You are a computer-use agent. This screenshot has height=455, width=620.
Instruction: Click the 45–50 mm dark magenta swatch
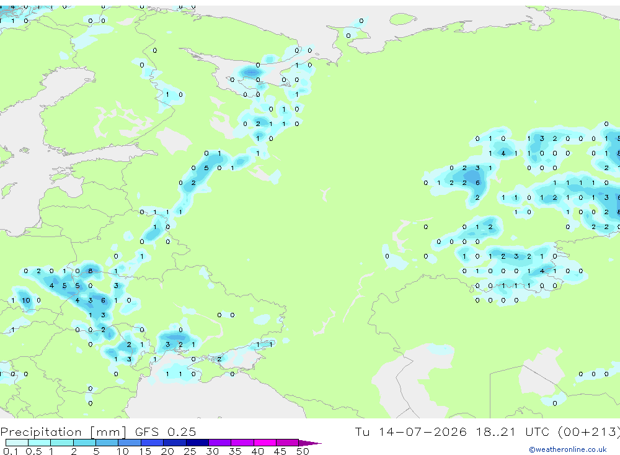tap(288, 443)
